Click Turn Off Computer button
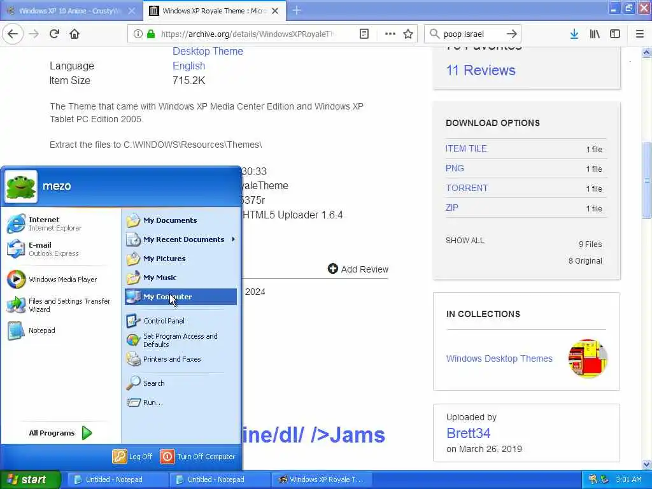The image size is (652, 489). (x=198, y=457)
